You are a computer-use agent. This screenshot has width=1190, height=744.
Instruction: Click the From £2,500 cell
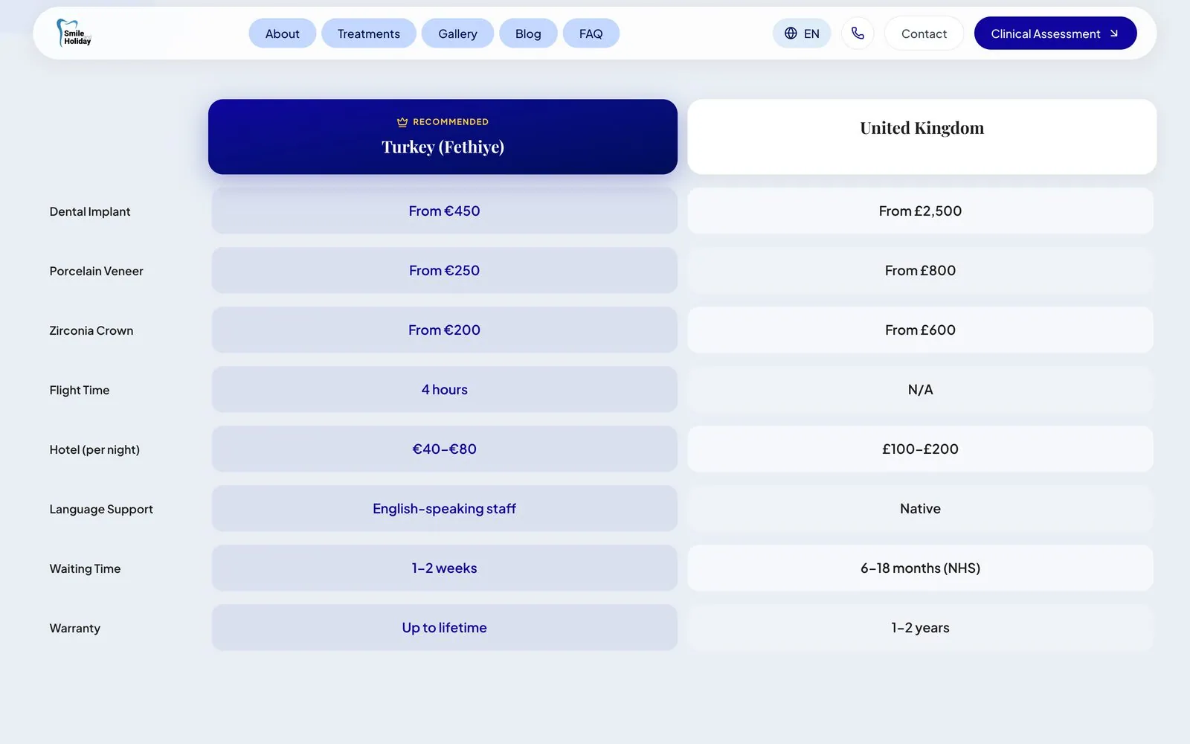[921, 211]
